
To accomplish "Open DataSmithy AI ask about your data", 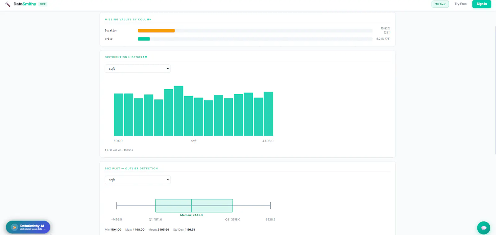I will click(28, 227).
